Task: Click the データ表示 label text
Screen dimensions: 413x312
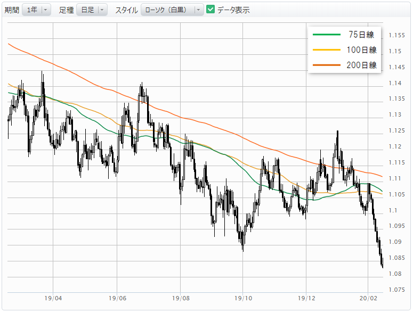Action: [233, 10]
